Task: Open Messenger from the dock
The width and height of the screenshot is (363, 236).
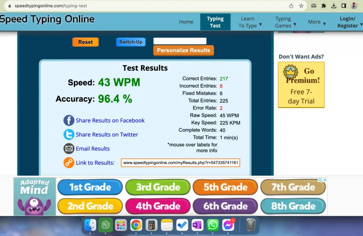Action: pos(228,225)
